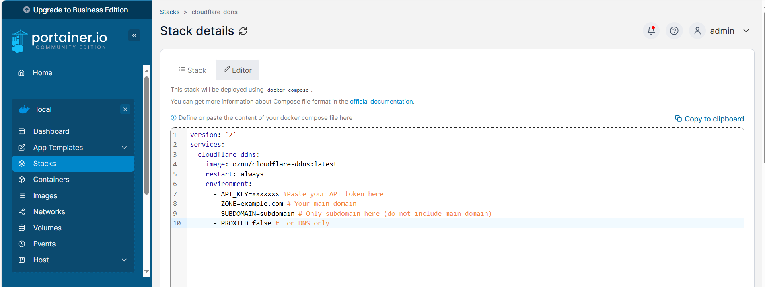Click the empty editor area below line 10
The image size is (765, 287).
tap(465, 257)
